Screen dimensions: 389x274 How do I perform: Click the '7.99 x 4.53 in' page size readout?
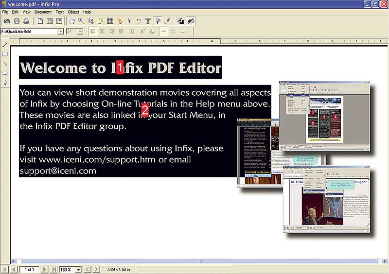(118, 269)
